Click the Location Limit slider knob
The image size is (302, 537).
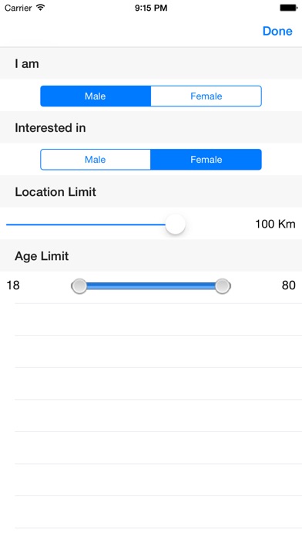coord(175,225)
